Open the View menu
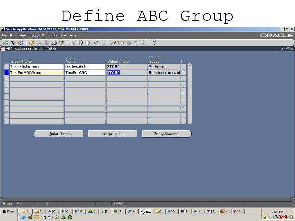Viewport: 295px width, 221px height. (x=23, y=36)
